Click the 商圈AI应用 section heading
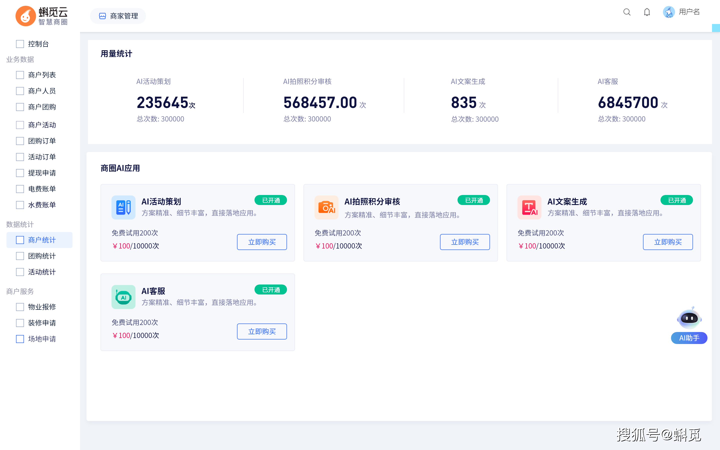 120,168
